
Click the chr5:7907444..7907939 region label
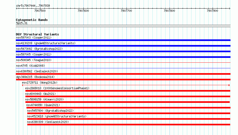click(x=33, y=6)
